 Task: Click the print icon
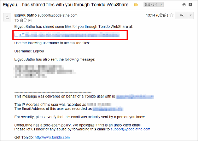pyautogui.click(x=184, y=5)
